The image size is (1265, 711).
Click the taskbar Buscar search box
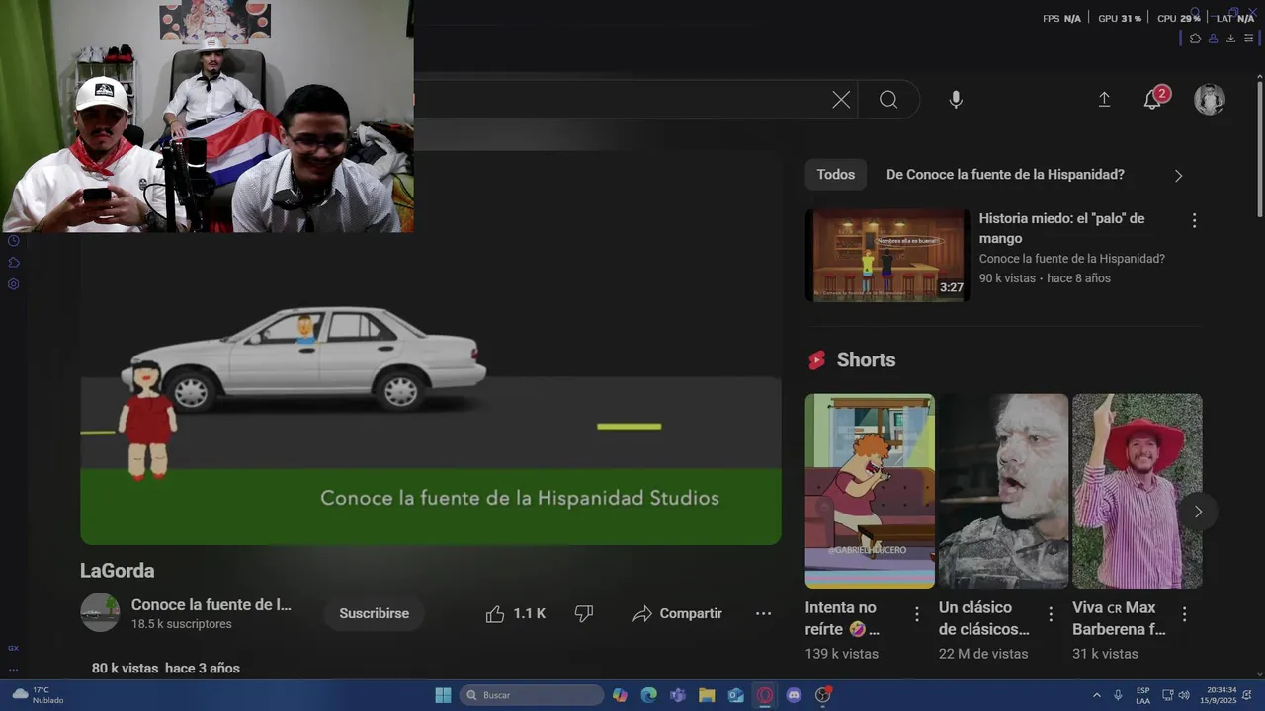click(532, 695)
